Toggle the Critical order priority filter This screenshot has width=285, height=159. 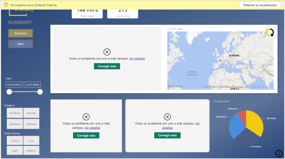(x=15, y=141)
